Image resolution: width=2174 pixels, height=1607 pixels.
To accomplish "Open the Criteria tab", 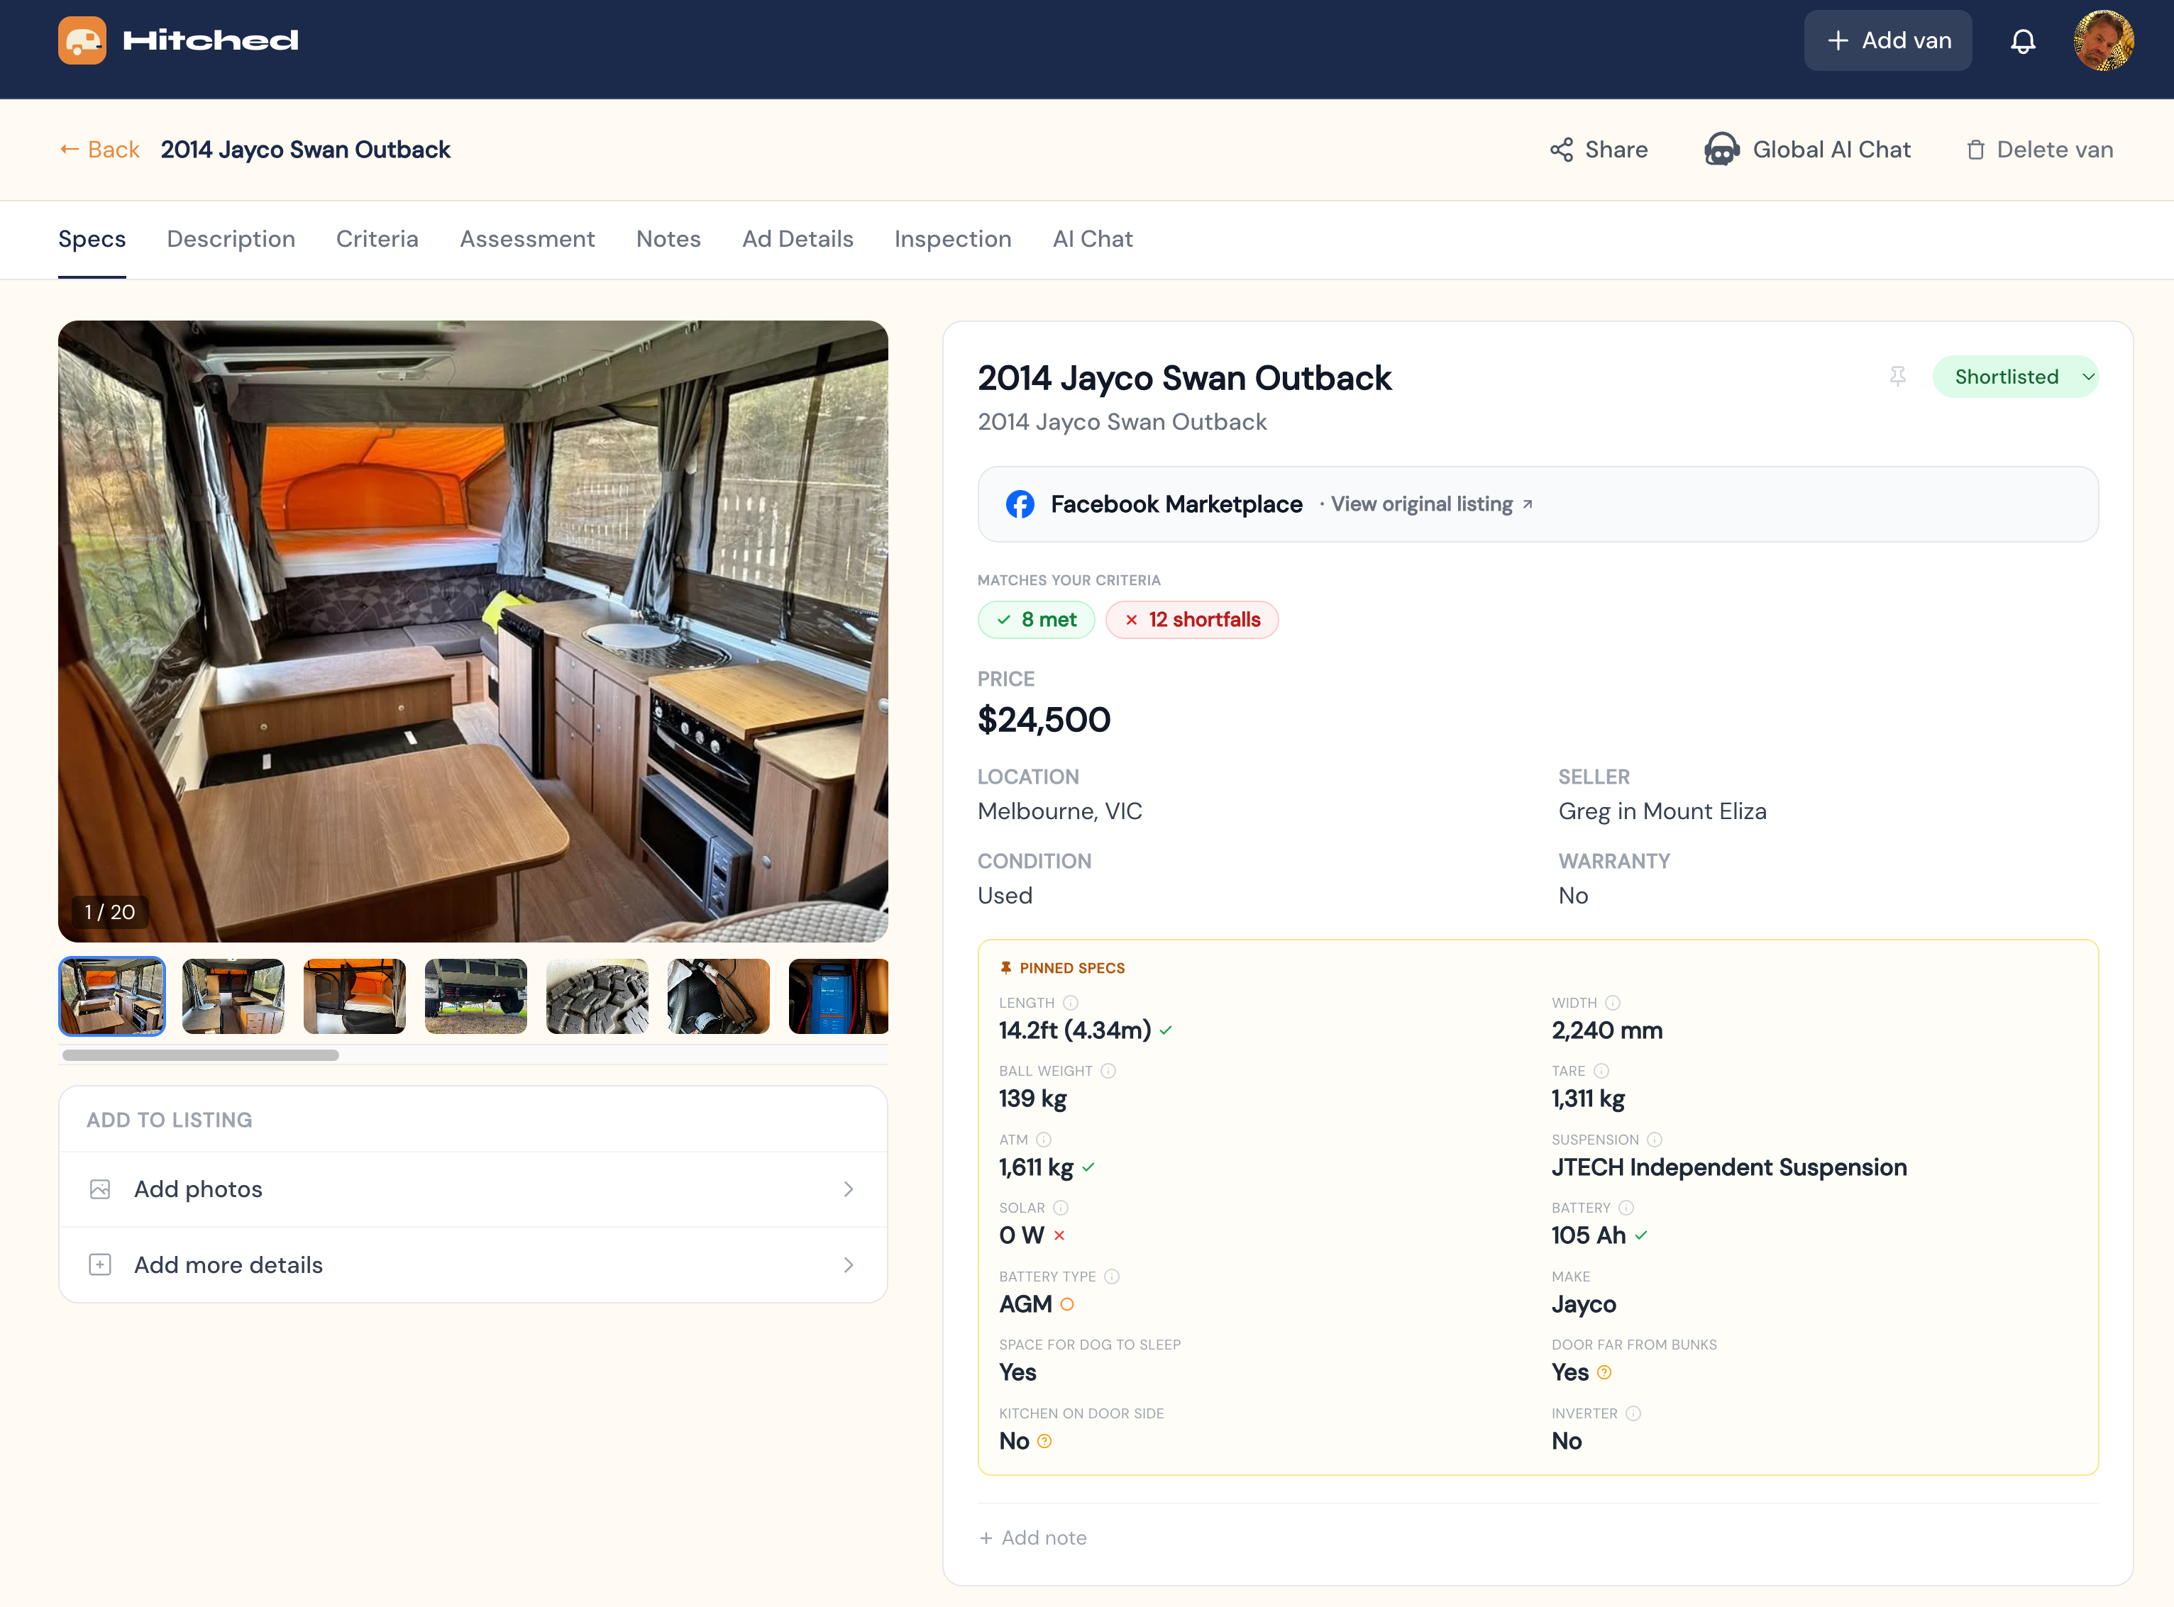I will (377, 239).
